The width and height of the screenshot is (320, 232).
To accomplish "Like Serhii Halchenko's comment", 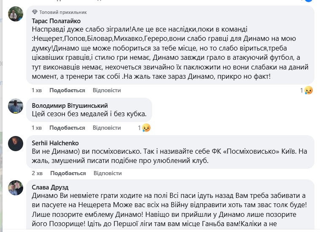I will pos(67,173).
